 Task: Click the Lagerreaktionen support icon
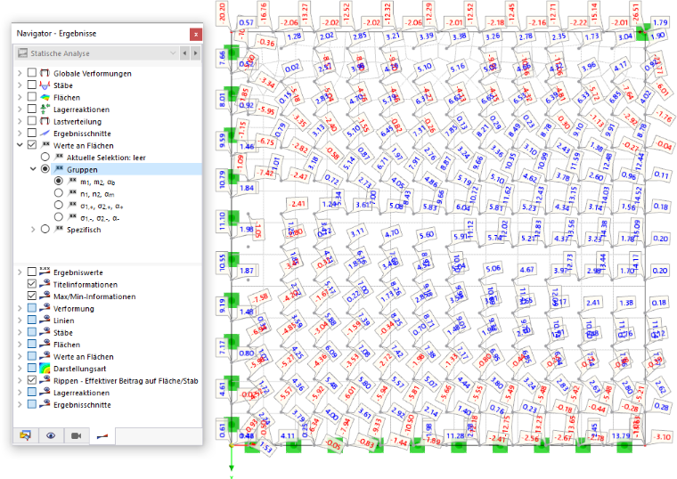(x=45, y=110)
